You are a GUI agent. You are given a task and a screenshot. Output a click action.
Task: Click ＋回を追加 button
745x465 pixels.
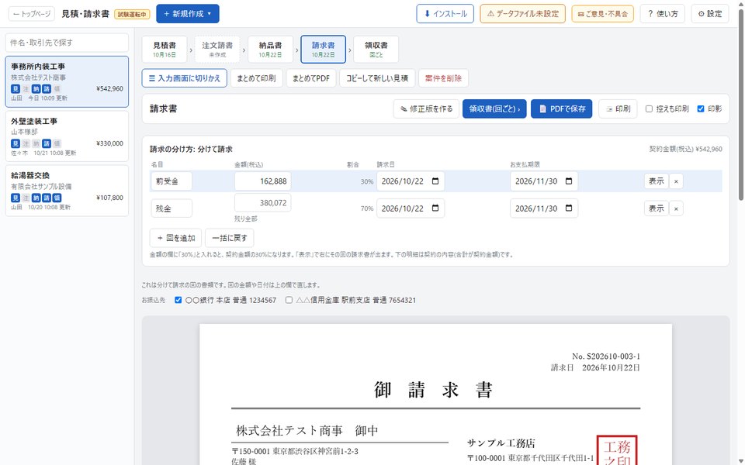point(176,238)
